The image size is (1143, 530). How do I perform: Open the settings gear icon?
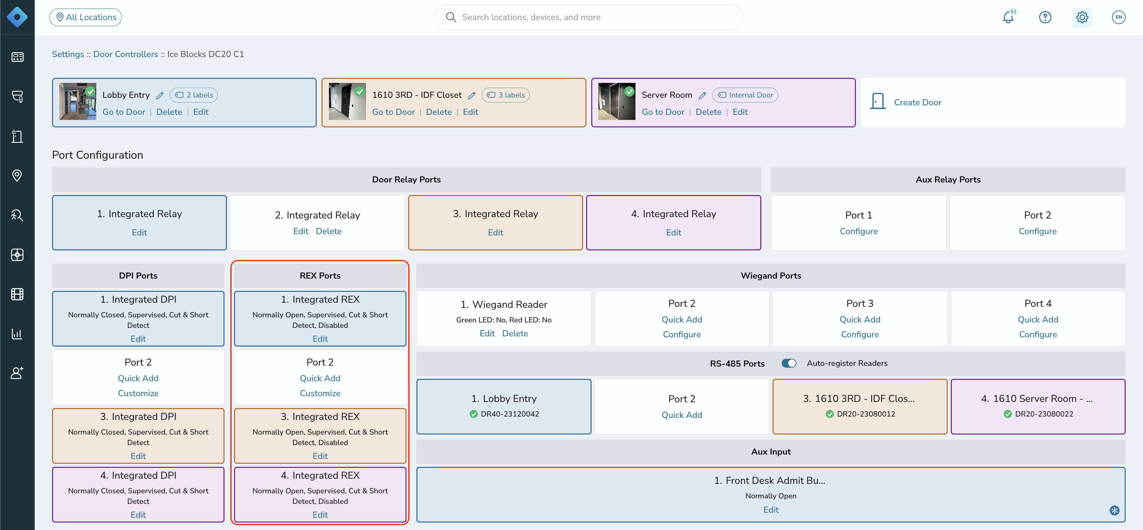1082,17
